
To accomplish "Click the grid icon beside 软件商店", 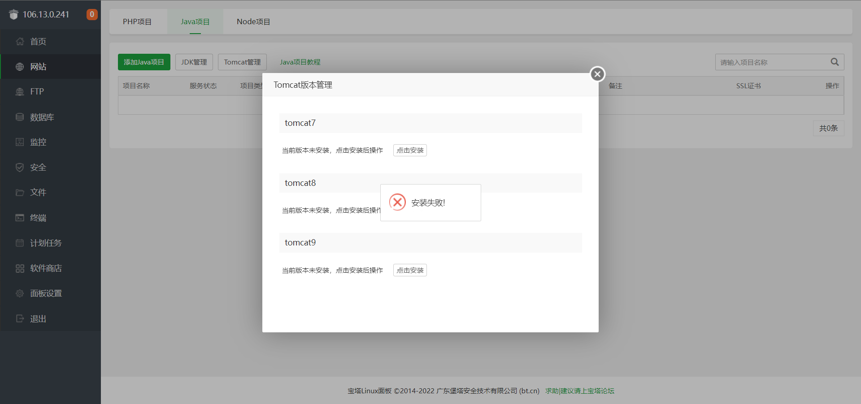I will pyautogui.click(x=20, y=268).
